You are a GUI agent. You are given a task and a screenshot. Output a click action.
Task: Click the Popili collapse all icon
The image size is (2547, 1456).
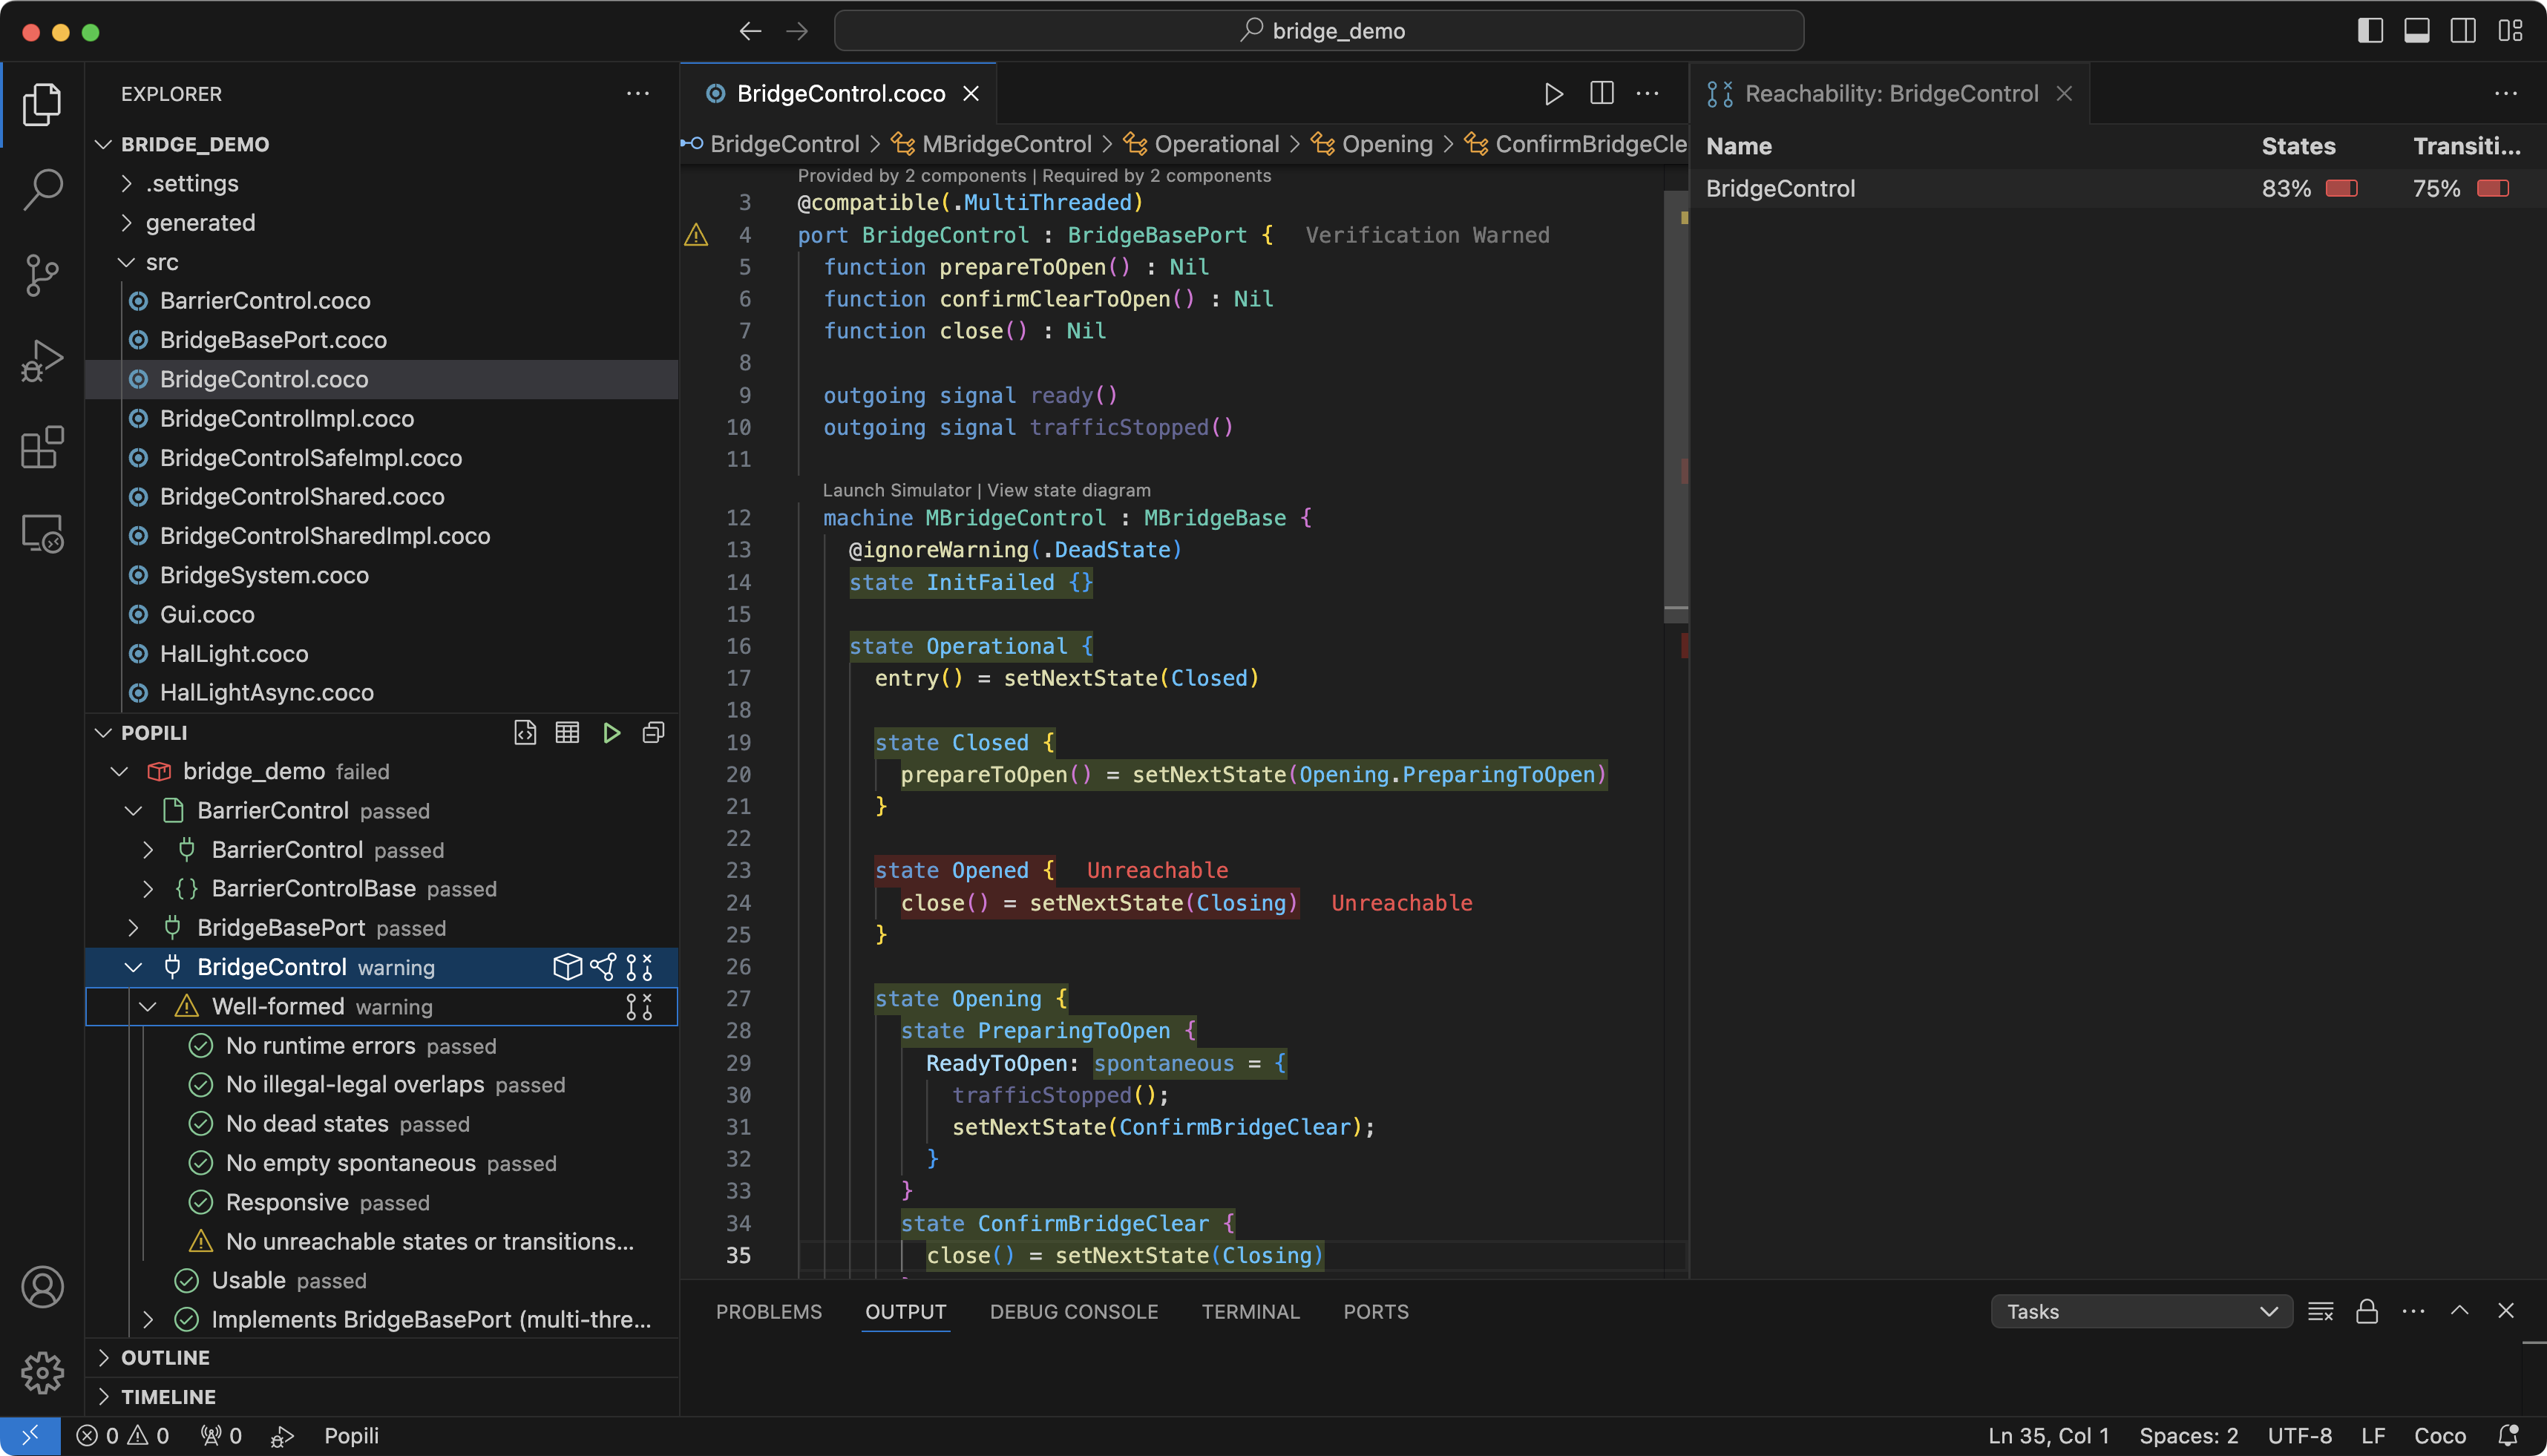click(653, 733)
